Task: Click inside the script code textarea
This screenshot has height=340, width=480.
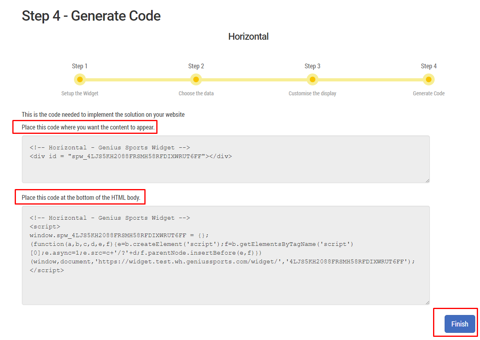Action: [225, 255]
